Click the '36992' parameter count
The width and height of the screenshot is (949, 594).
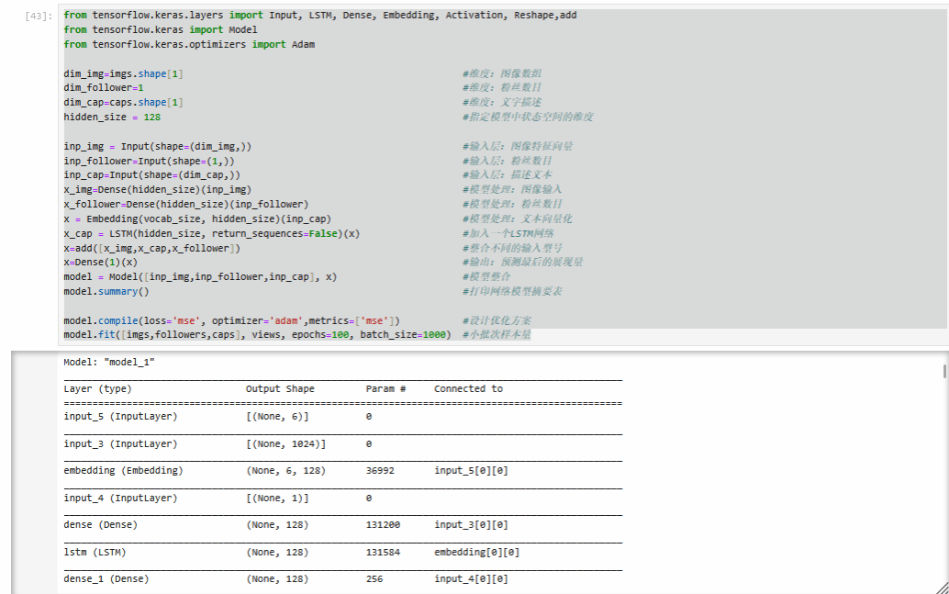380,470
